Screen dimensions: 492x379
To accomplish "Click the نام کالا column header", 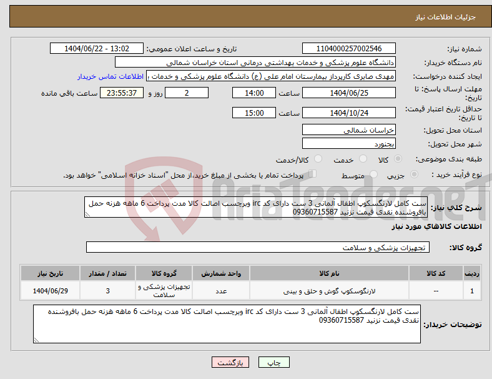I will (329, 273).
